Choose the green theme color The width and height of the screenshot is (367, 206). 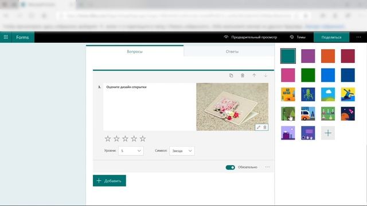coord(308,75)
